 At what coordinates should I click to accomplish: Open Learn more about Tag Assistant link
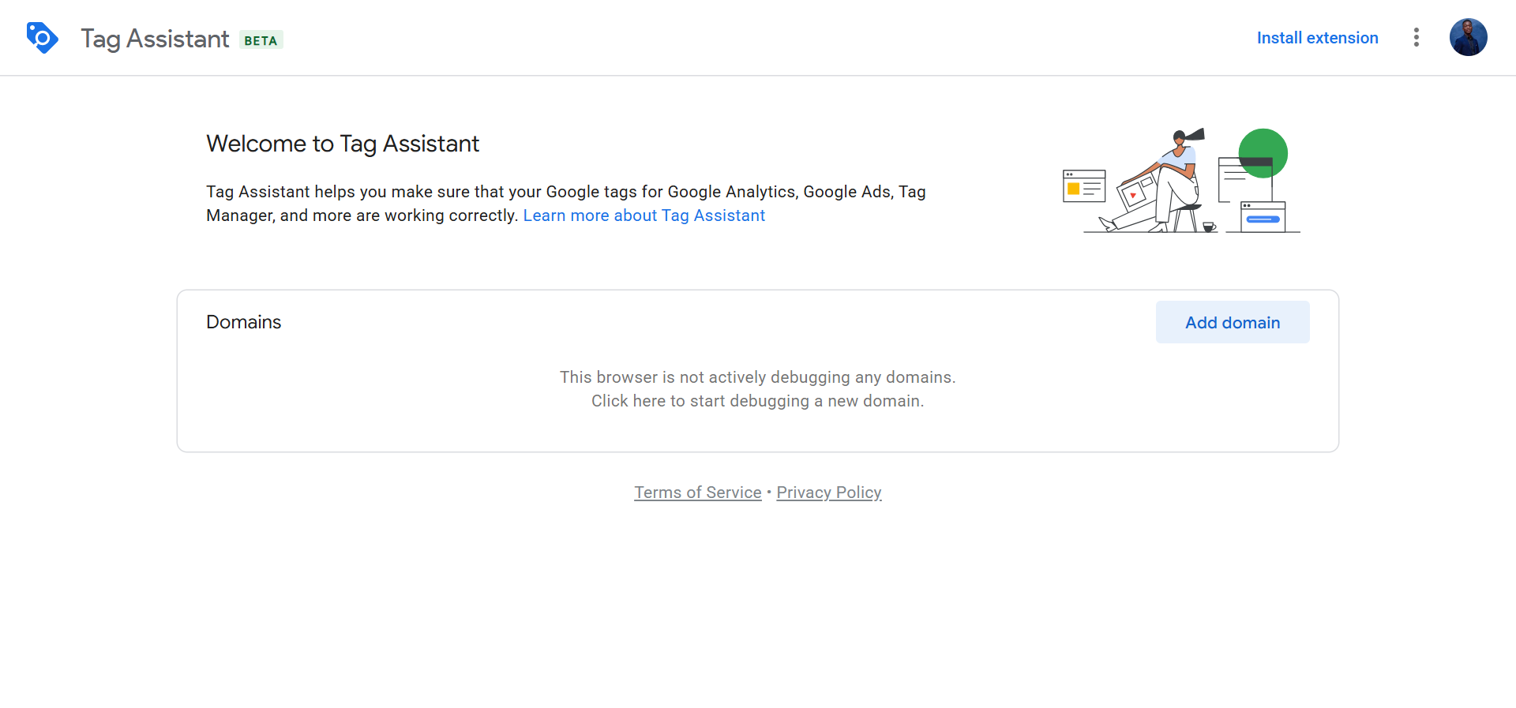click(x=644, y=215)
